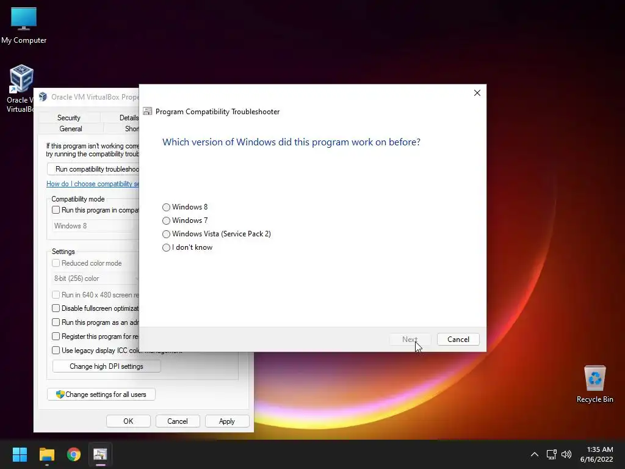Open network status tray icon
Screen dimensions: 625x469
pyautogui.click(x=552, y=454)
